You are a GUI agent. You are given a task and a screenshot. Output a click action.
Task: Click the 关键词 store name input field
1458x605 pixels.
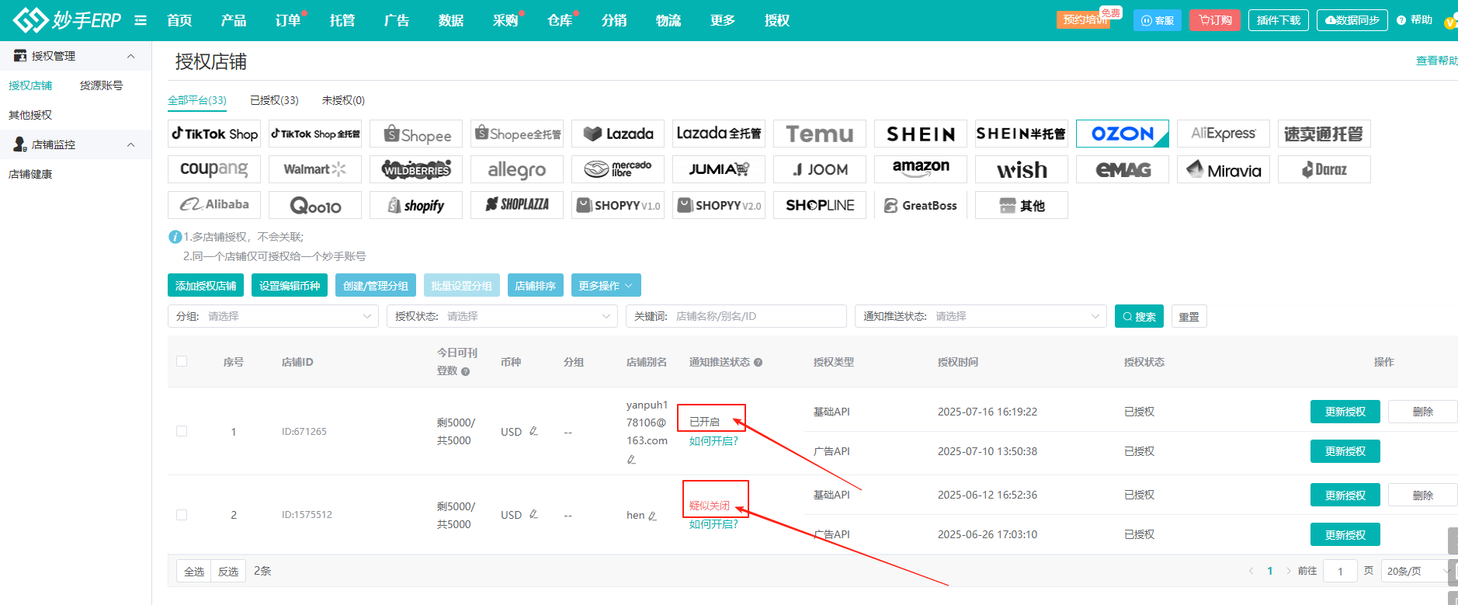click(x=757, y=316)
